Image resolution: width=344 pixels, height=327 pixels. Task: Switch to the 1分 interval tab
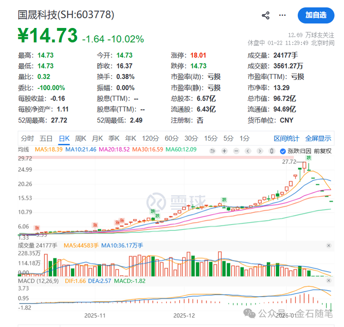click(245, 138)
